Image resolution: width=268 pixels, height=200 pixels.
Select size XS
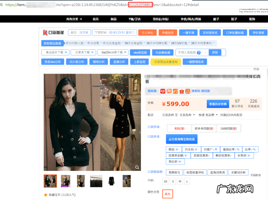tap(165, 181)
